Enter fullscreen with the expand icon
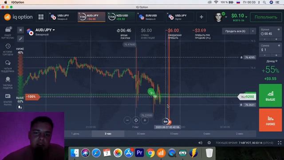 [x=280, y=143]
